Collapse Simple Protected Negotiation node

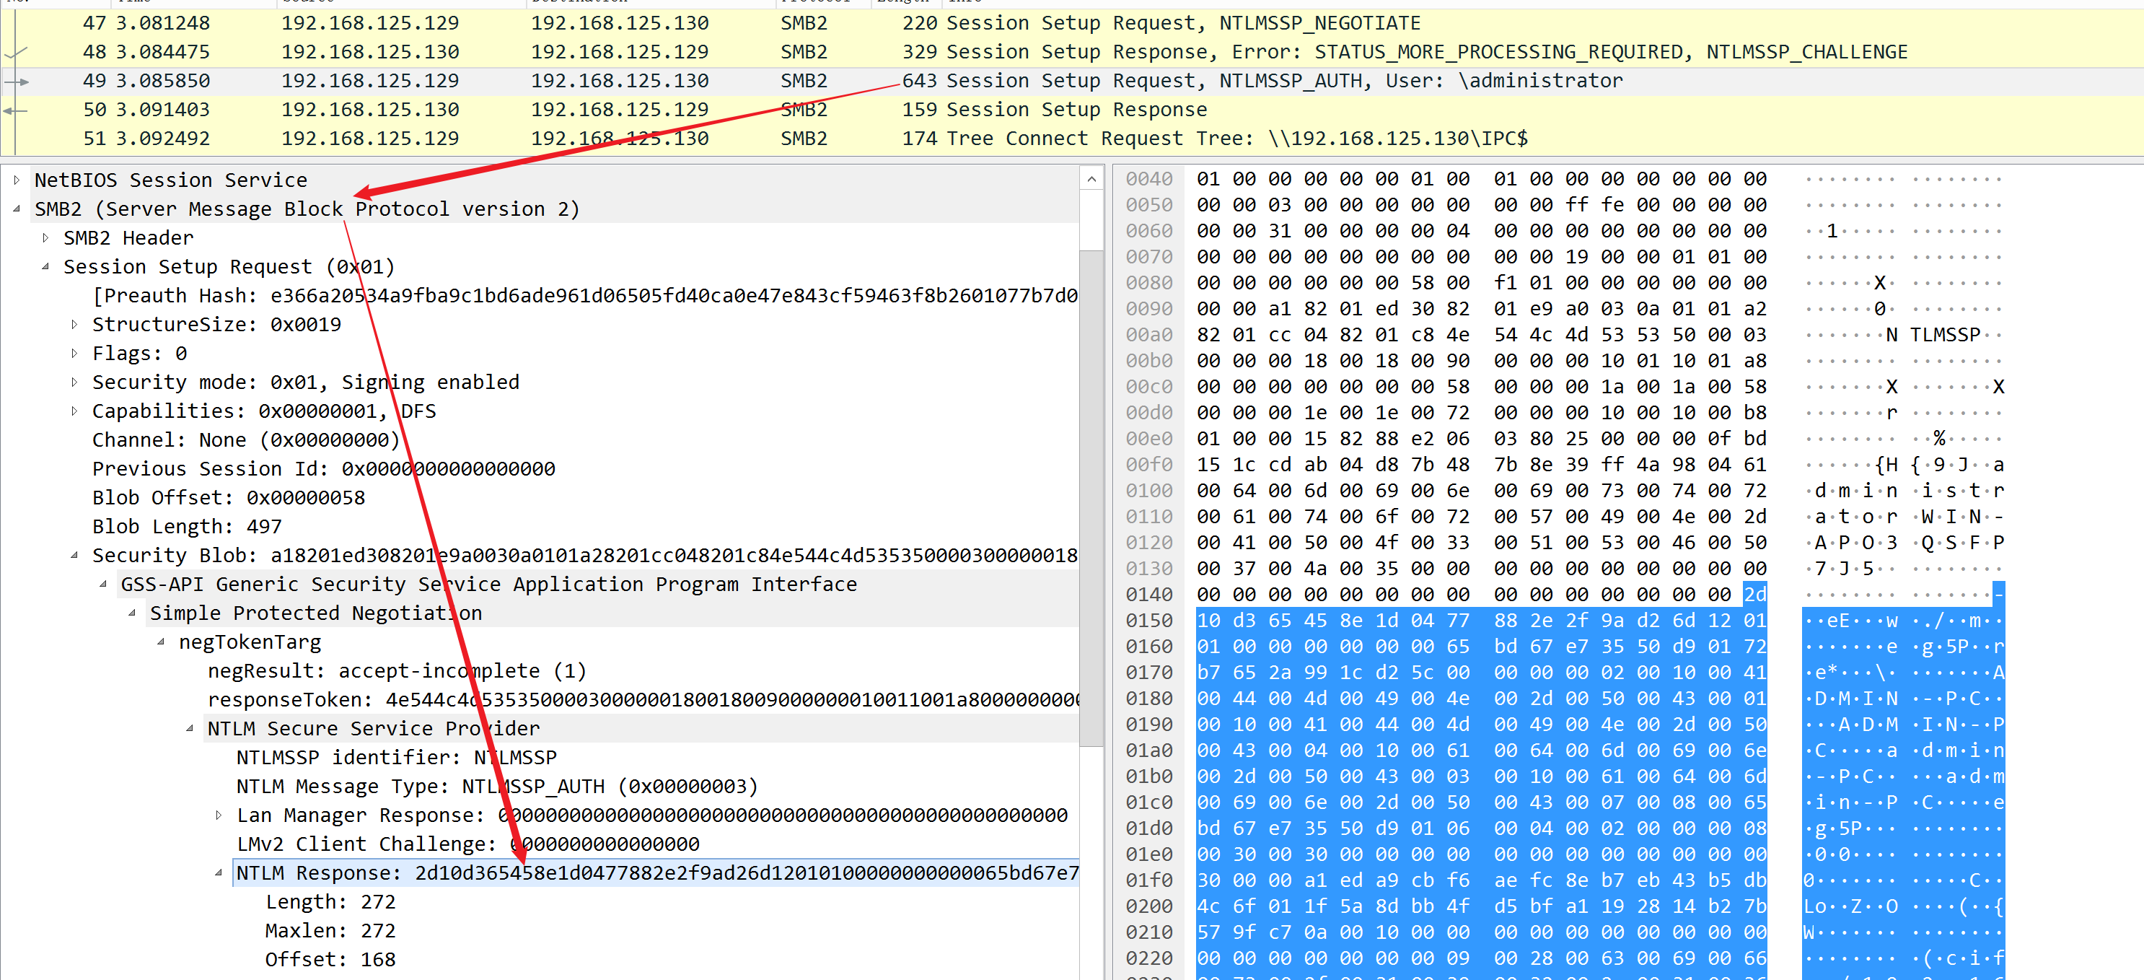click(132, 613)
